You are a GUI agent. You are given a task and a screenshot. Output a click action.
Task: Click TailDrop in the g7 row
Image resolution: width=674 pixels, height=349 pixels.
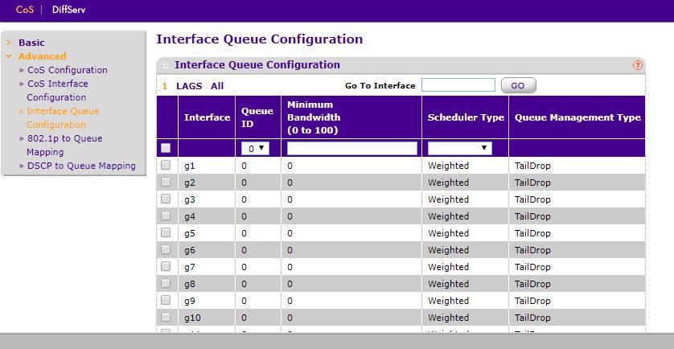532,267
